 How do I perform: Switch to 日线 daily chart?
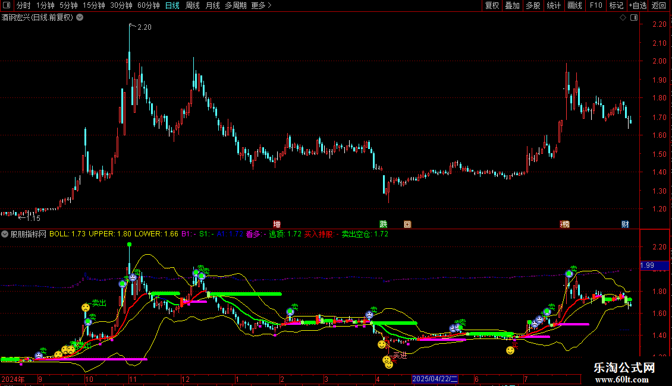pyautogui.click(x=172, y=5)
